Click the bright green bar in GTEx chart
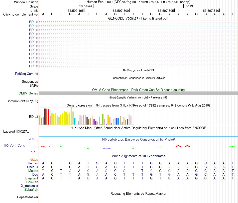 pos(103,119)
